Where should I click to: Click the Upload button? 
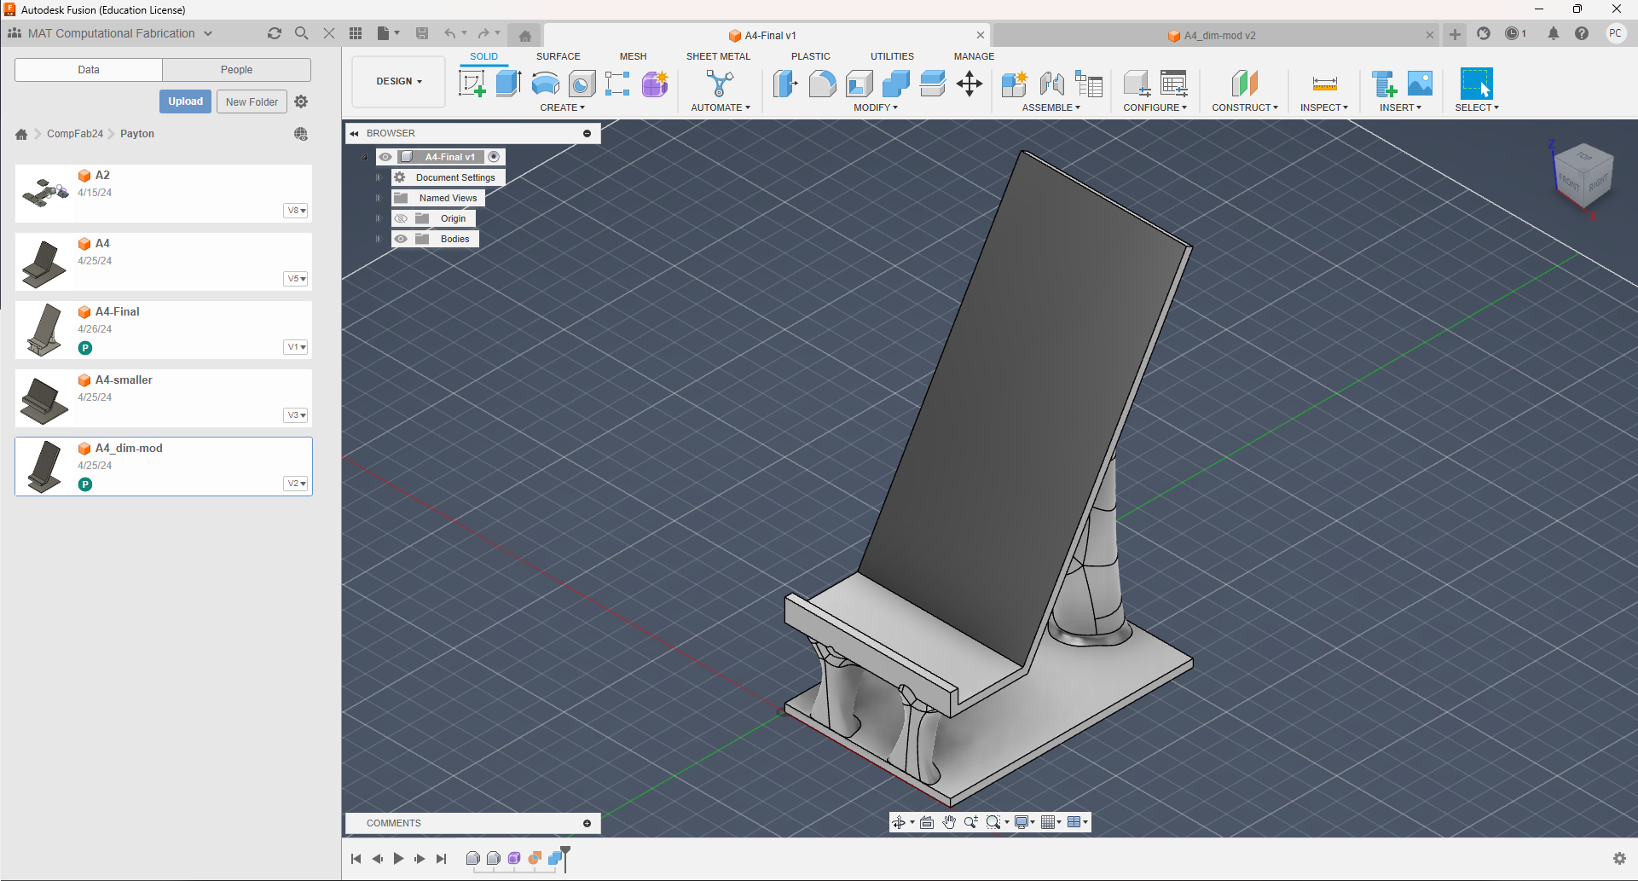185,101
